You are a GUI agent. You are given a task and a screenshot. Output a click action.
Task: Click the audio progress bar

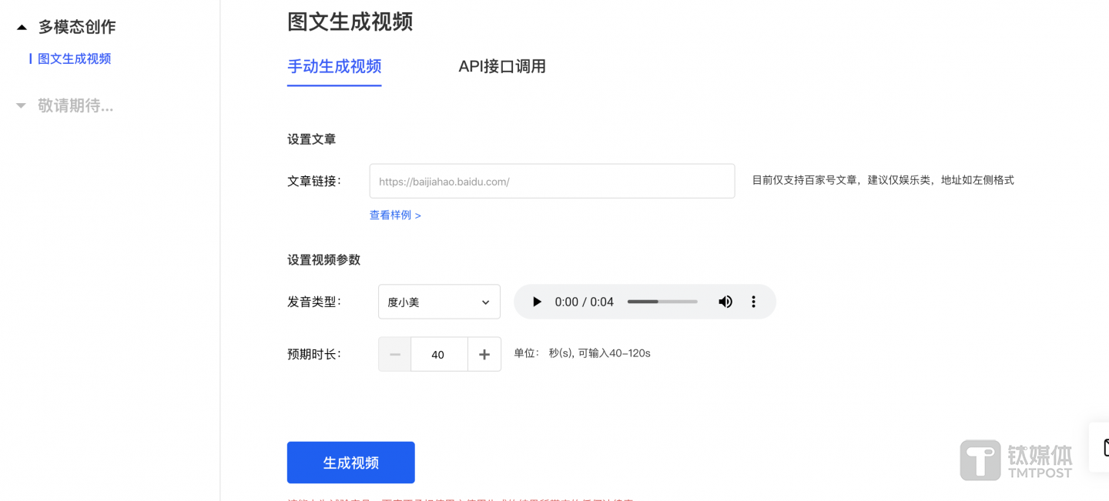pos(662,302)
